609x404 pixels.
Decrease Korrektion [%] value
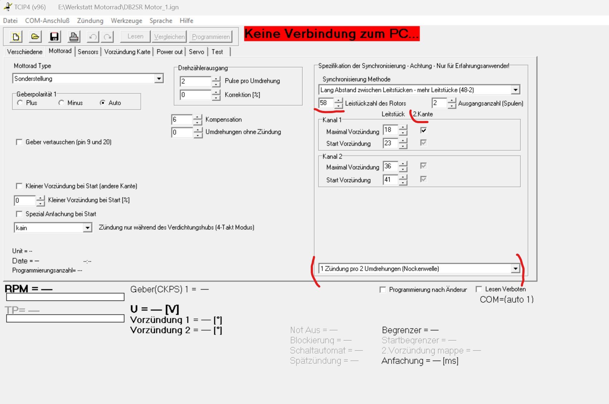216,98
